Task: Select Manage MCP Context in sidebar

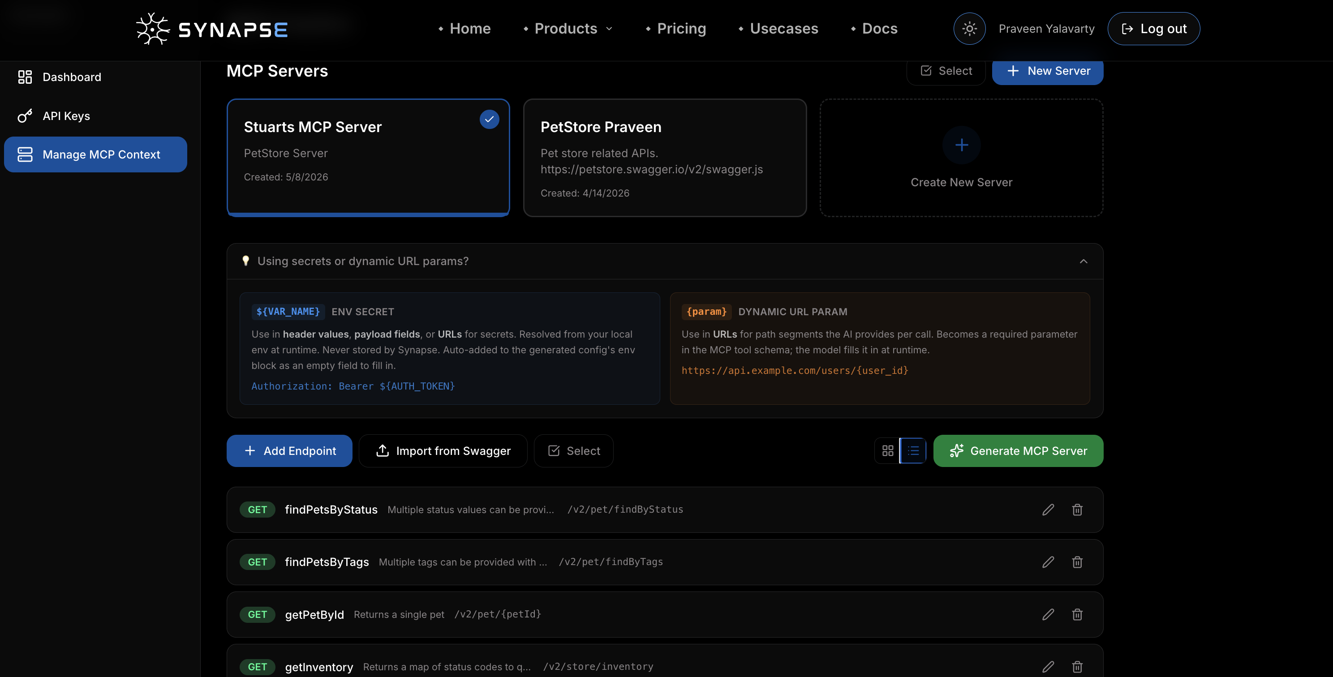Action: (x=96, y=154)
